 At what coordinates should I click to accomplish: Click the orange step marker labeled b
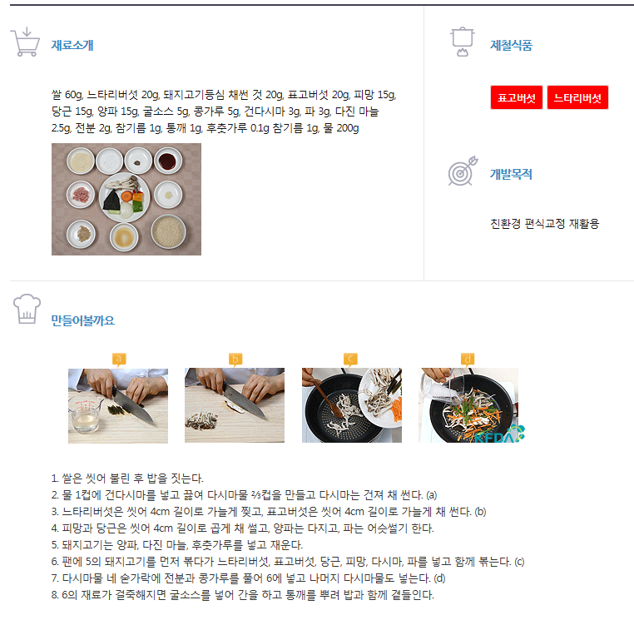[235, 360]
